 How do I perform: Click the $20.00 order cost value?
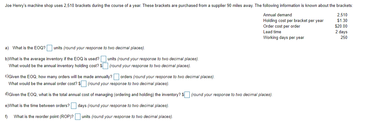[x=341, y=26]
